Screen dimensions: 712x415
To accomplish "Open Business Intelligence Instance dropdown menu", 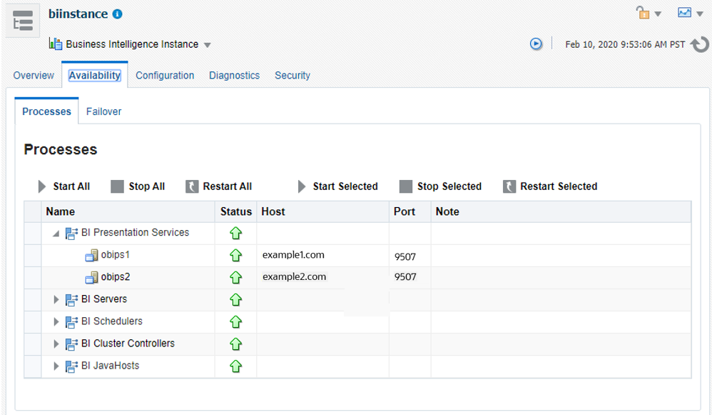I will (x=208, y=45).
